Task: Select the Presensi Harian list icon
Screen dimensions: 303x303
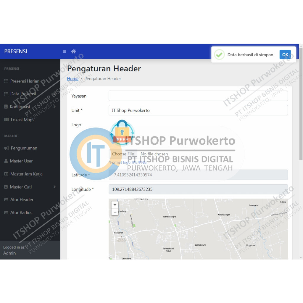Action: [6, 81]
